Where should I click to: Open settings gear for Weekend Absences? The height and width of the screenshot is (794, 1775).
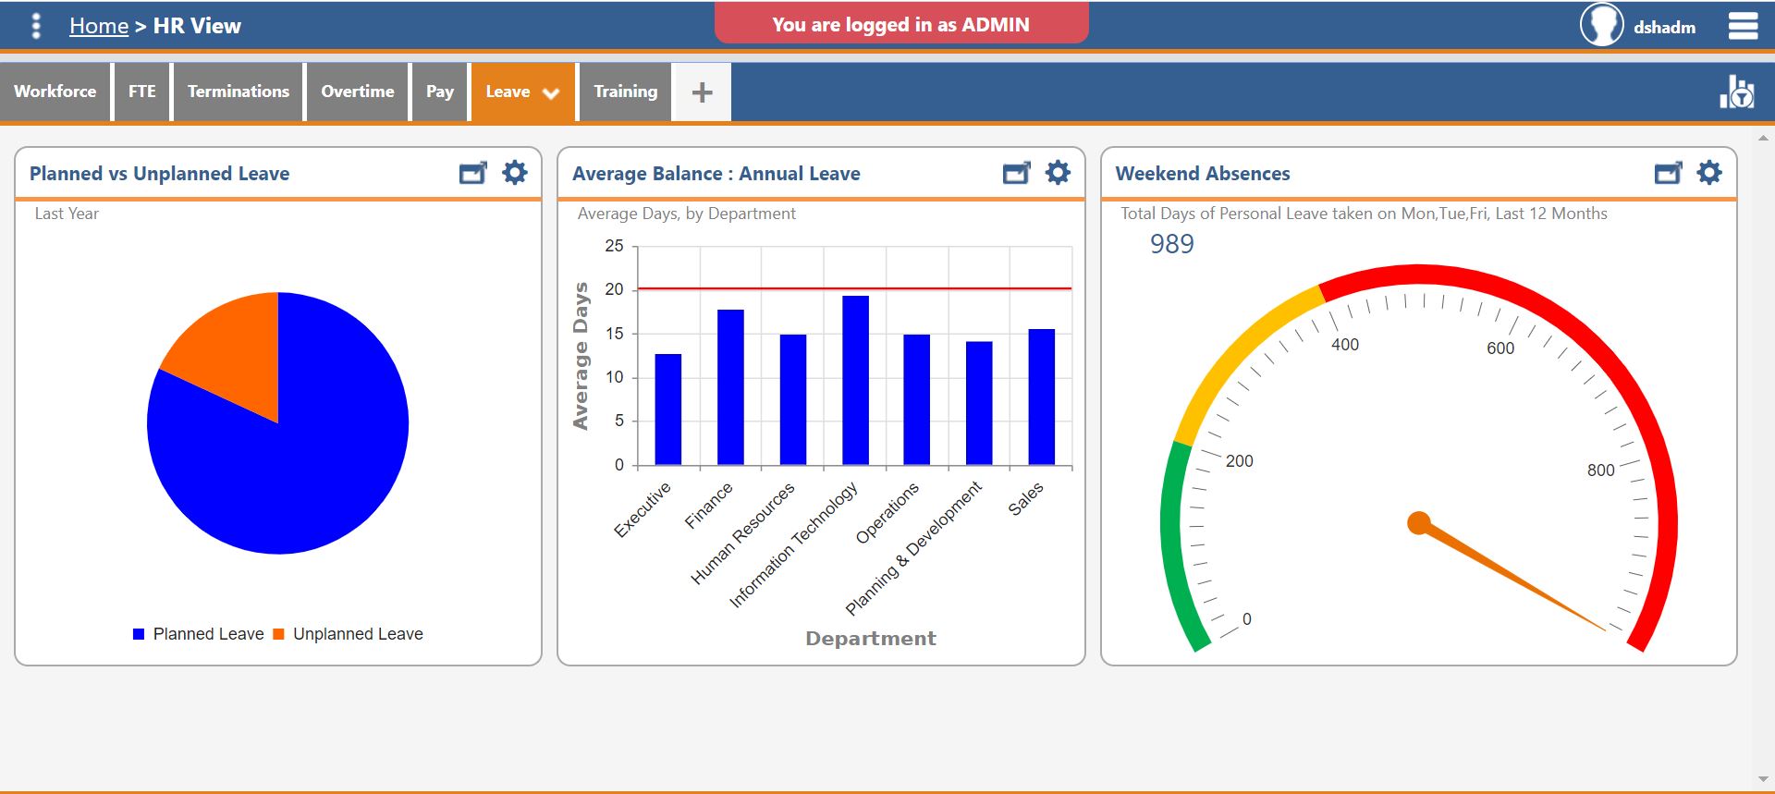click(x=1709, y=173)
